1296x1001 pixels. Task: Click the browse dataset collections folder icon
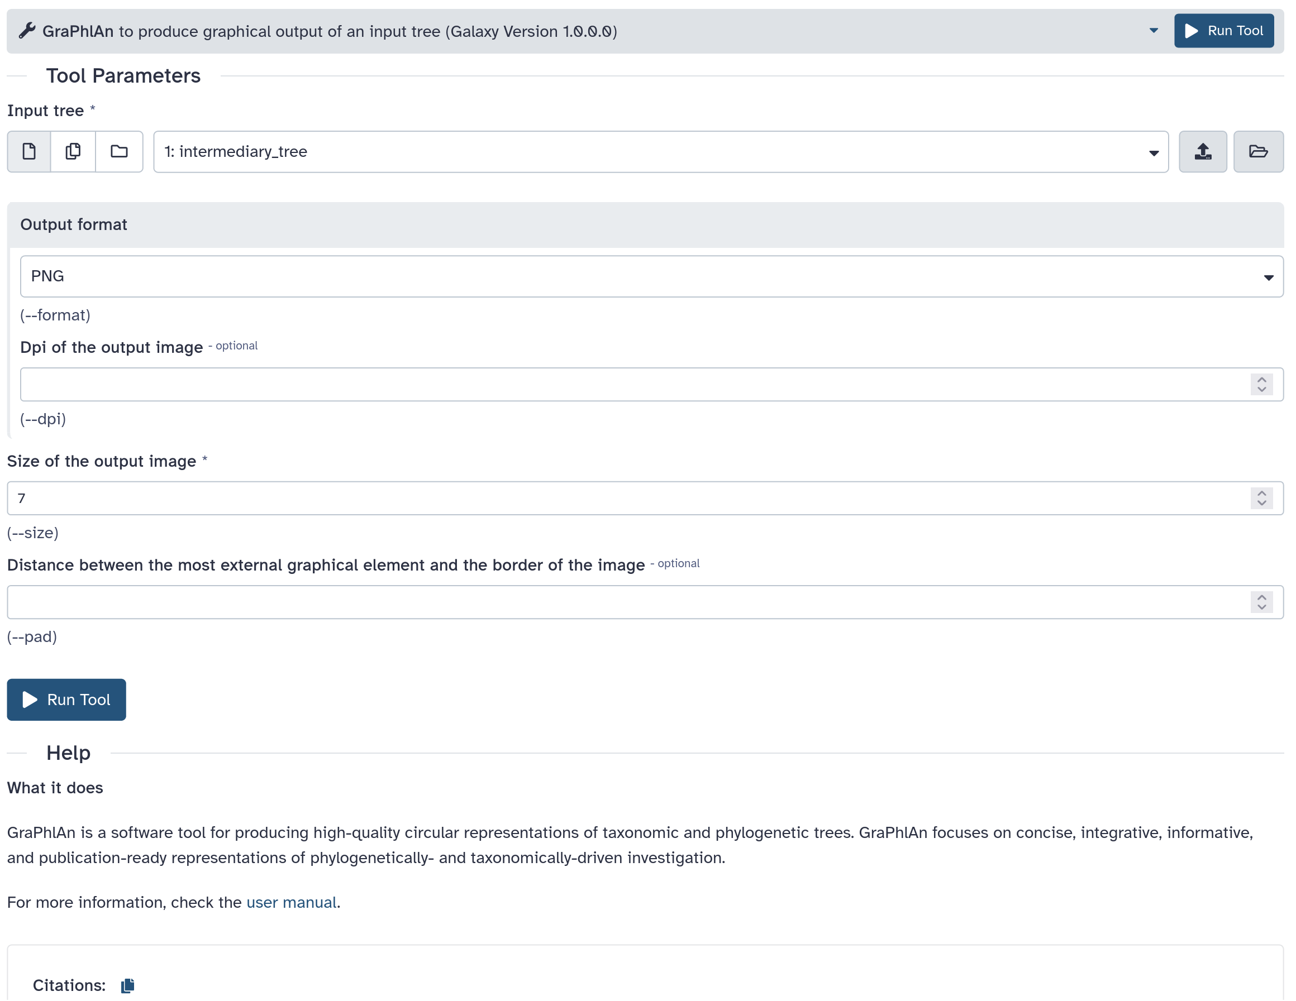pos(119,151)
